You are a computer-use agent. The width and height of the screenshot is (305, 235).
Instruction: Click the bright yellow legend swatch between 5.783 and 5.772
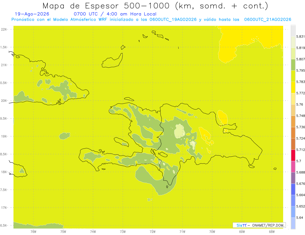(x=293, y=87)
